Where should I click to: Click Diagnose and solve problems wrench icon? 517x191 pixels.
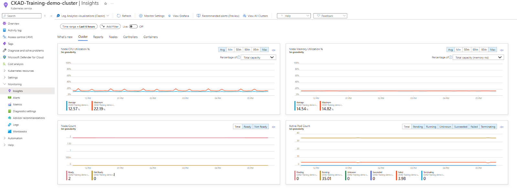tap(5, 51)
